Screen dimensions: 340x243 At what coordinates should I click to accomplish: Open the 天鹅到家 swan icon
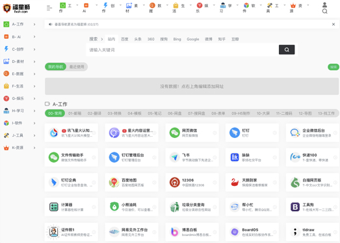click(235, 183)
